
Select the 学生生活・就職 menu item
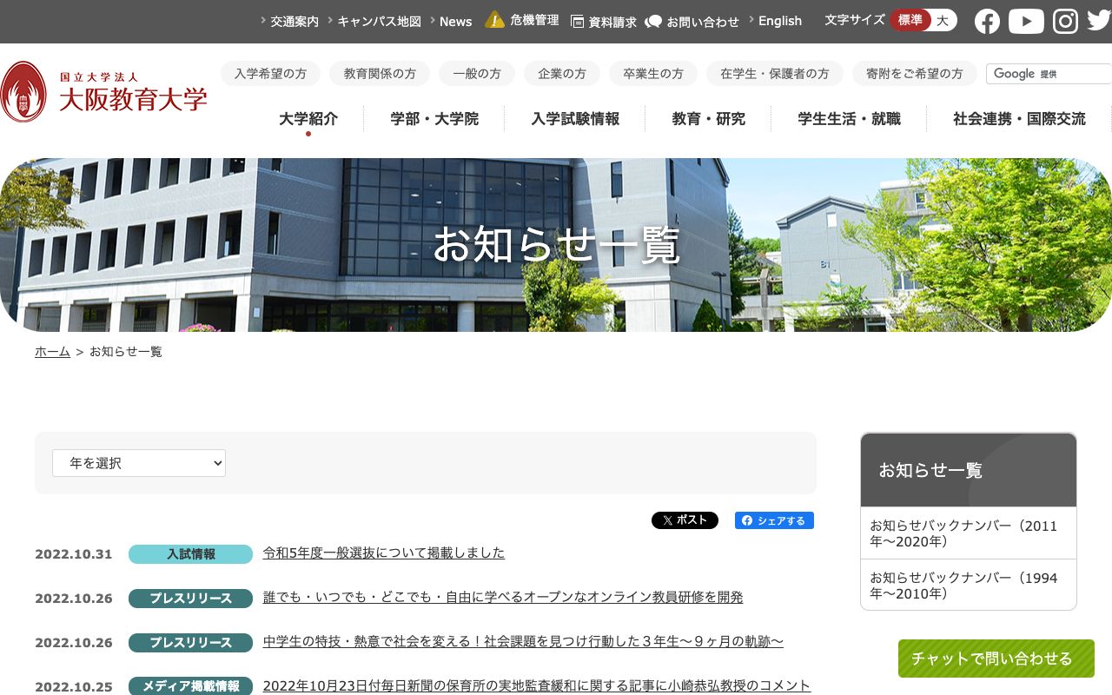point(847,119)
